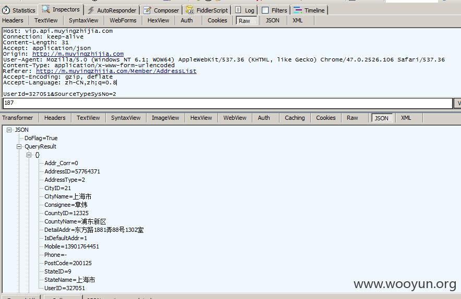
Task: Select response Cookies tab
Action: [326, 118]
